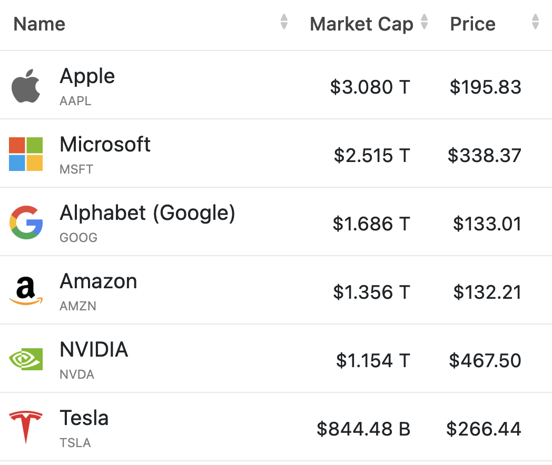552x465 pixels.
Task: Click the AMZN ticker symbol
Action: [78, 306]
